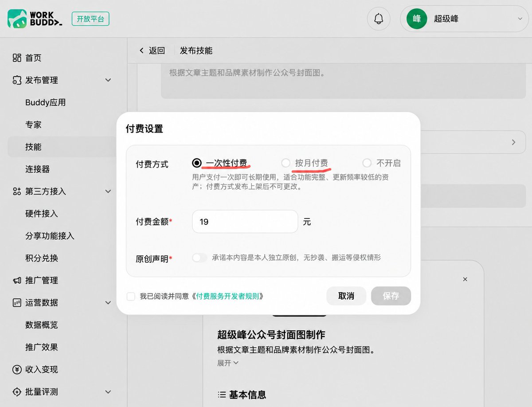This screenshot has height=407, width=532.
Task: Select 一次性付费 radio option
Action: click(x=197, y=163)
